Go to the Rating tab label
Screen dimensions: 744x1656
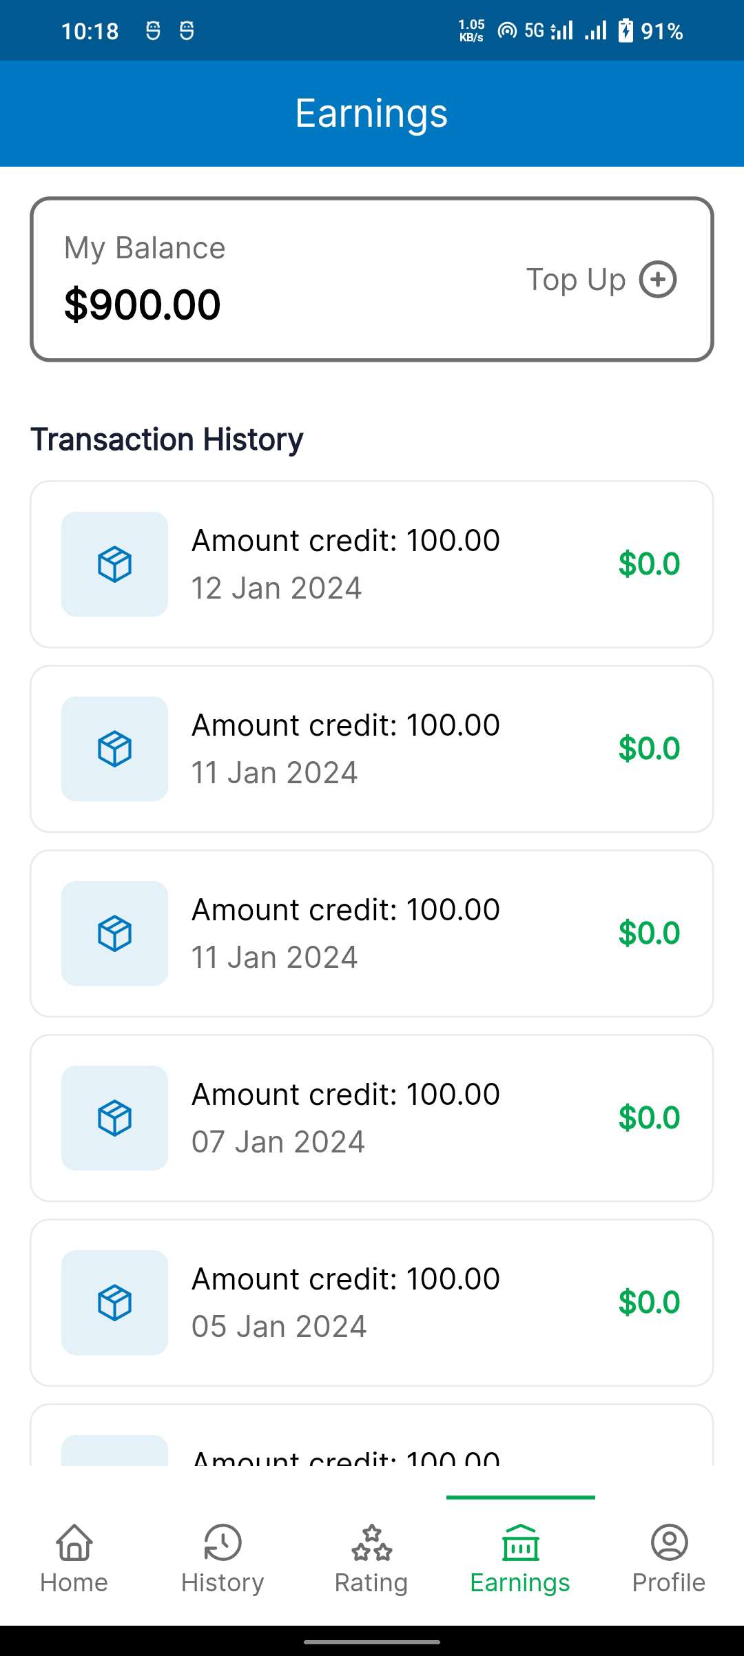click(371, 1583)
